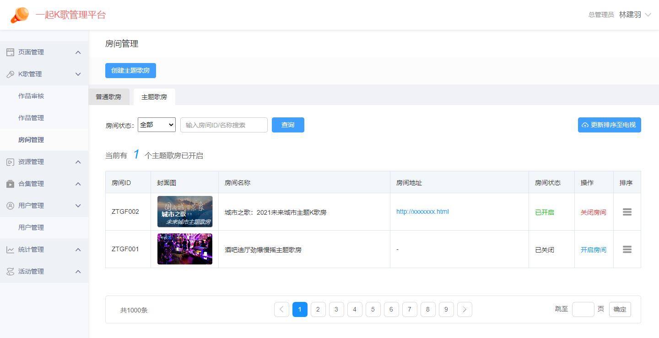Close the room ZTGF002 via 关闭房间

[x=593, y=212]
